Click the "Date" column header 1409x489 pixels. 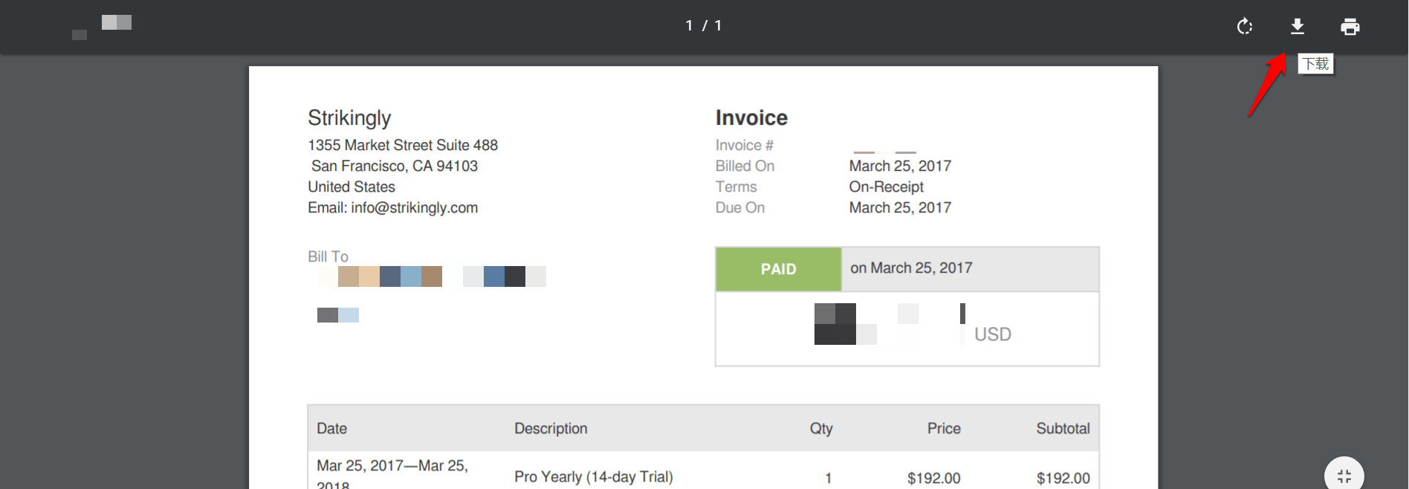331,428
